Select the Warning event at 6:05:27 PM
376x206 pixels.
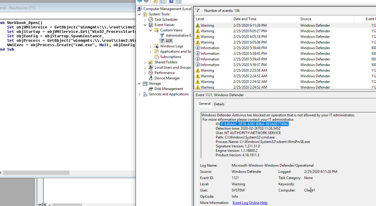pos(249,31)
